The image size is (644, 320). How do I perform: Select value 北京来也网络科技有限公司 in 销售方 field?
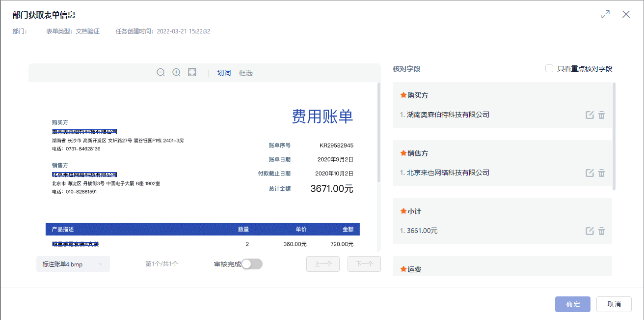448,173
